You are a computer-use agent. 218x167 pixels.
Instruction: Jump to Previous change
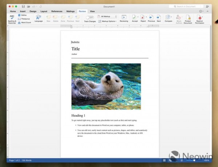pos(151,18)
